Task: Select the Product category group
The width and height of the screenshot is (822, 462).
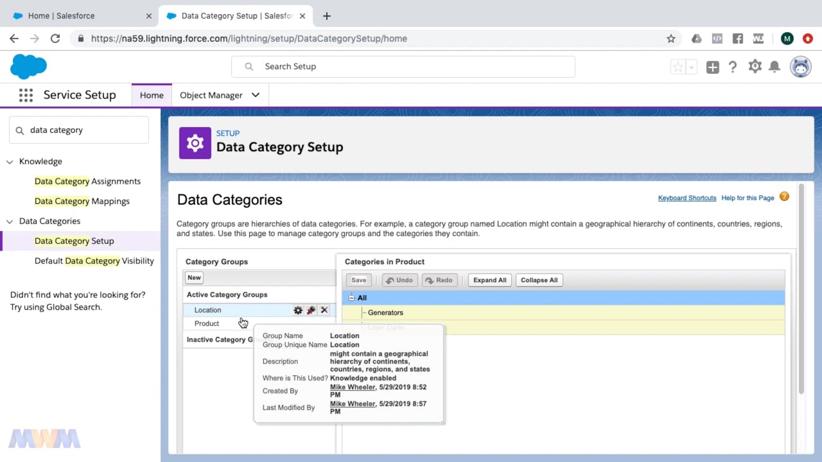Action: coord(207,323)
